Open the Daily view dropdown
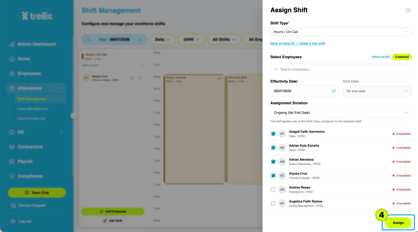 point(162,40)
